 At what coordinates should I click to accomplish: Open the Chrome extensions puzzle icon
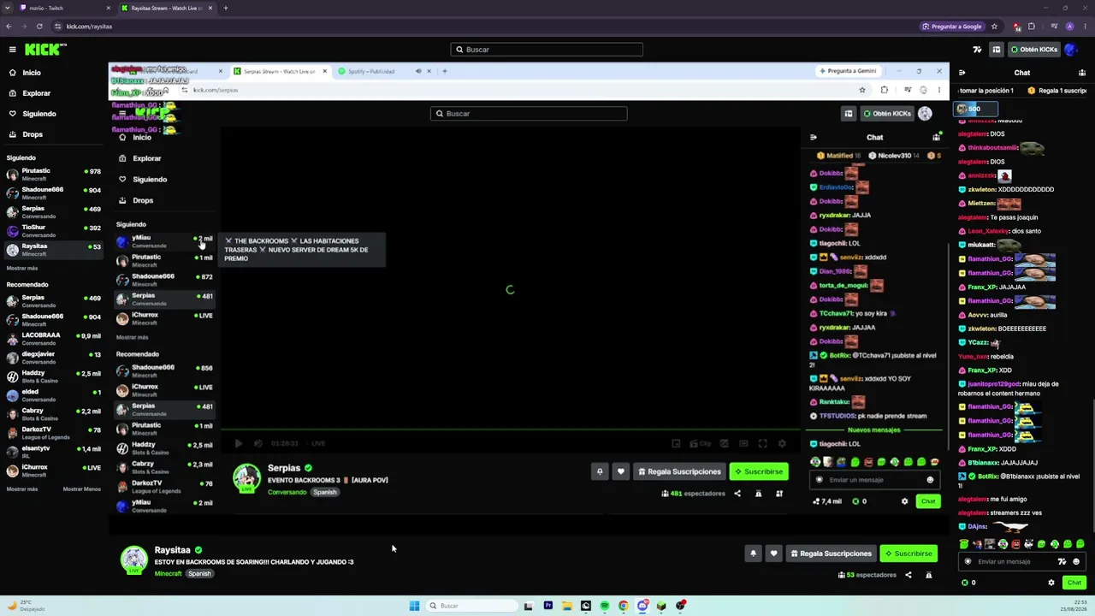(x=1032, y=27)
